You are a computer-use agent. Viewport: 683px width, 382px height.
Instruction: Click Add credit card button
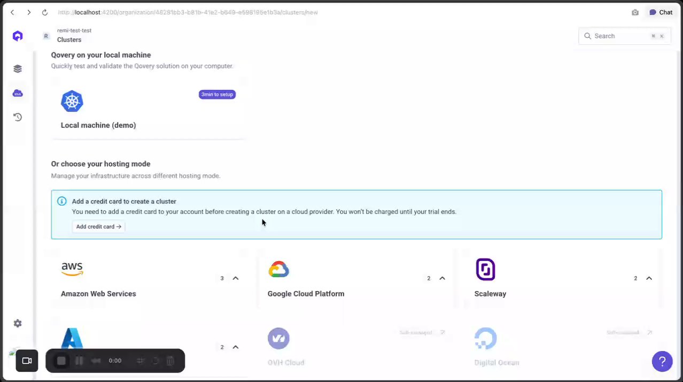98,226
